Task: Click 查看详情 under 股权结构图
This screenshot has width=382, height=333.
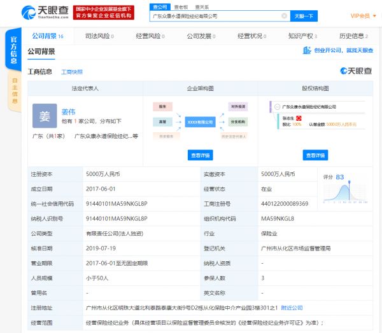Action: 316,155
